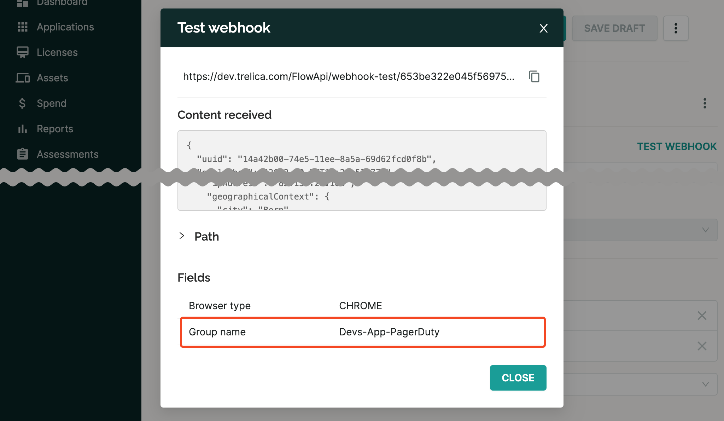Click the TEST WEBHOOK link behind dialog
This screenshot has height=421, width=724.
click(677, 146)
